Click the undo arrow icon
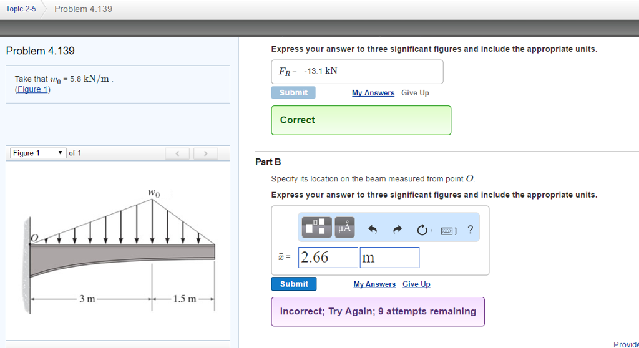The height and width of the screenshot is (348, 639). pyautogui.click(x=373, y=230)
